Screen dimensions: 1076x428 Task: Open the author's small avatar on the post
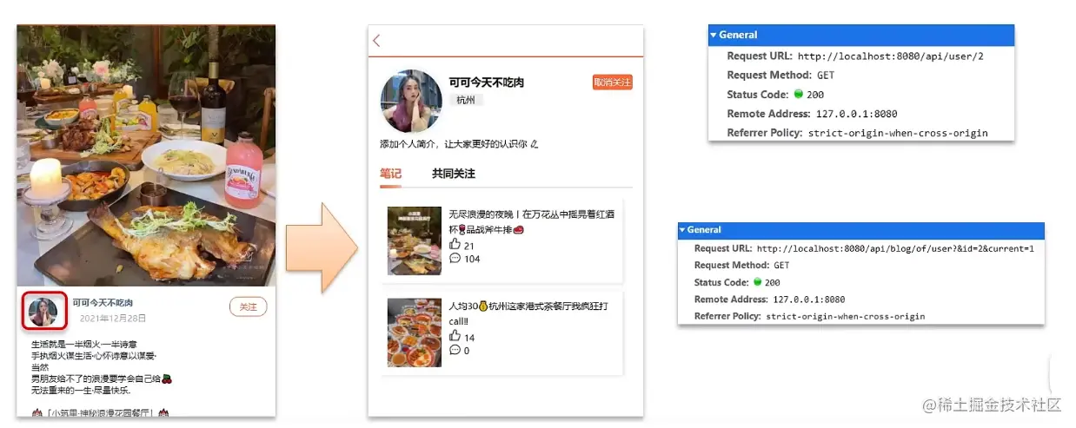pos(43,312)
